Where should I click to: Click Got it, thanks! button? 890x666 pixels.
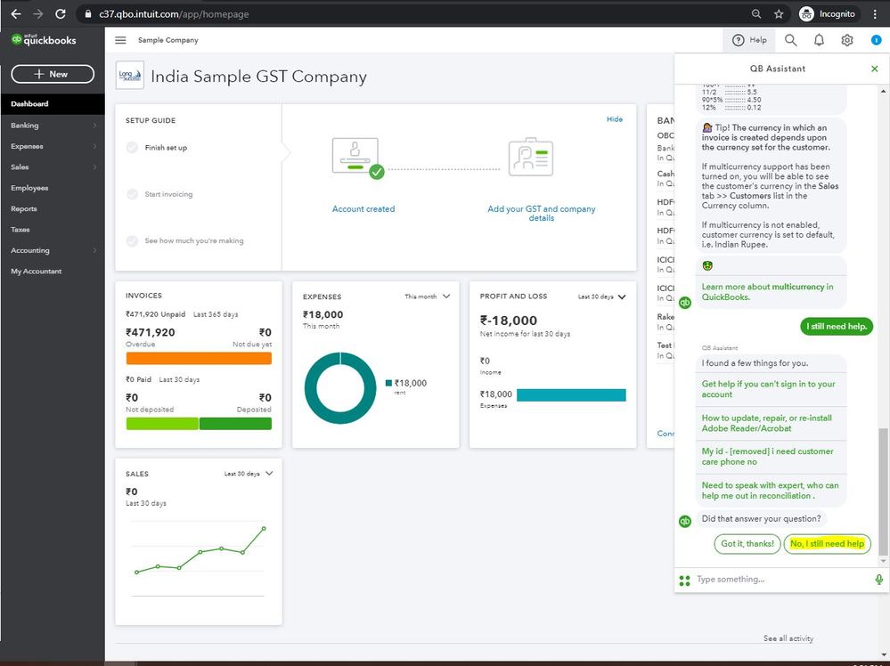(747, 543)
